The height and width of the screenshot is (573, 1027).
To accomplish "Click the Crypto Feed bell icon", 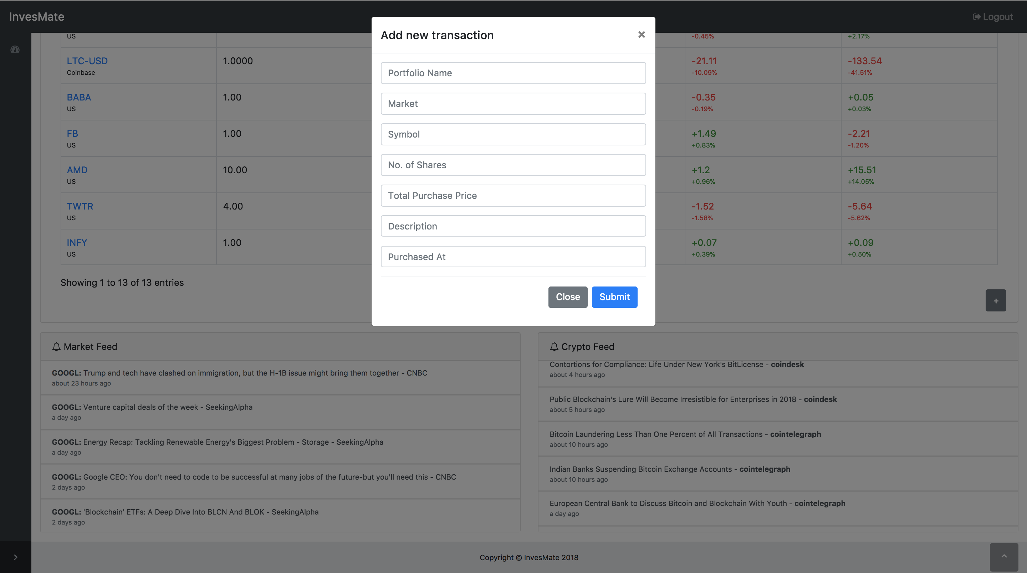I will (554, 347).
